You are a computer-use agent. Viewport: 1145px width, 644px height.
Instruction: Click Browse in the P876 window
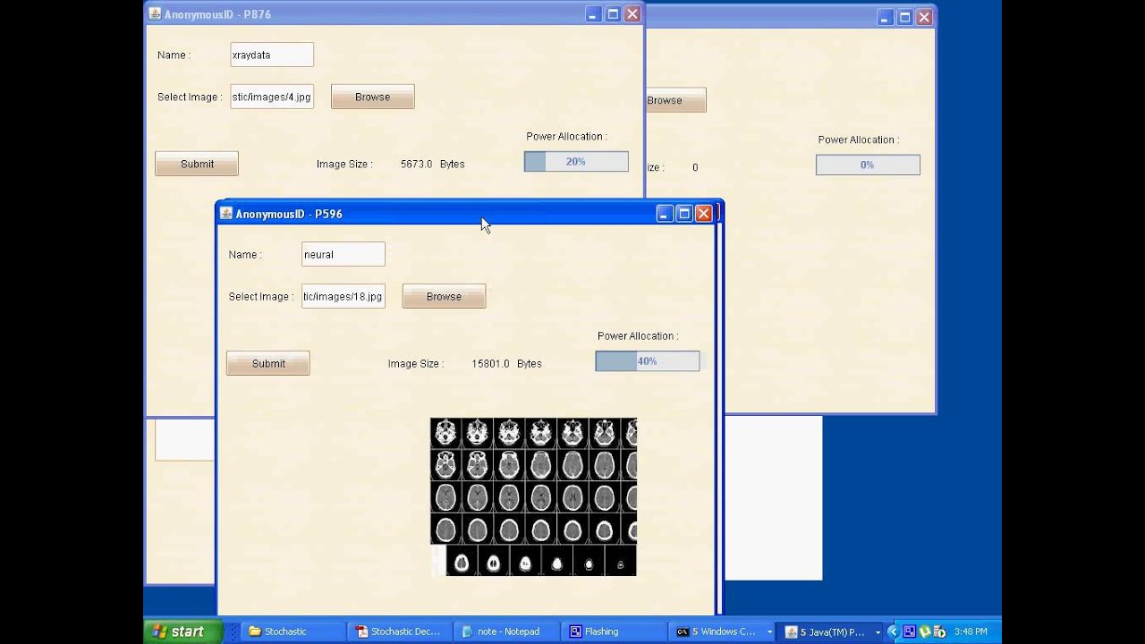click(372, 97)
